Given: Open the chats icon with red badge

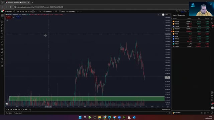Looking at the screenshot, I should [212, 27].
